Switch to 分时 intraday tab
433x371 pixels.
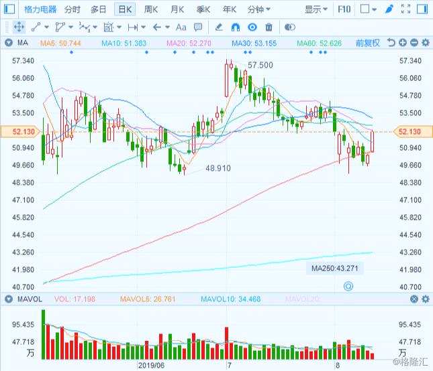[x=73, y=9]
